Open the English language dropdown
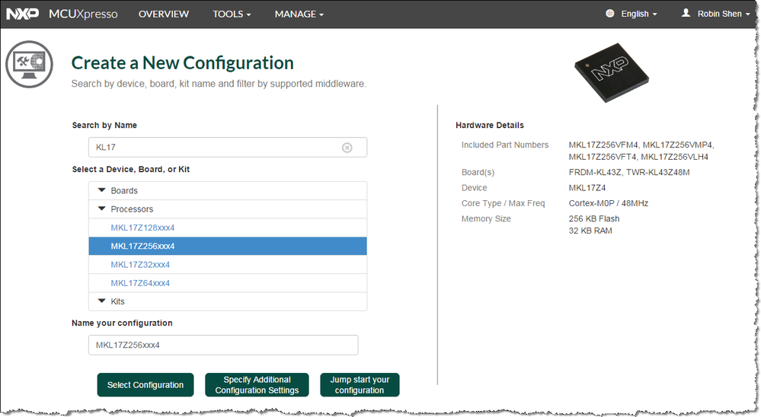This screenshot has height=417, width=761. [x=638, y=14]
